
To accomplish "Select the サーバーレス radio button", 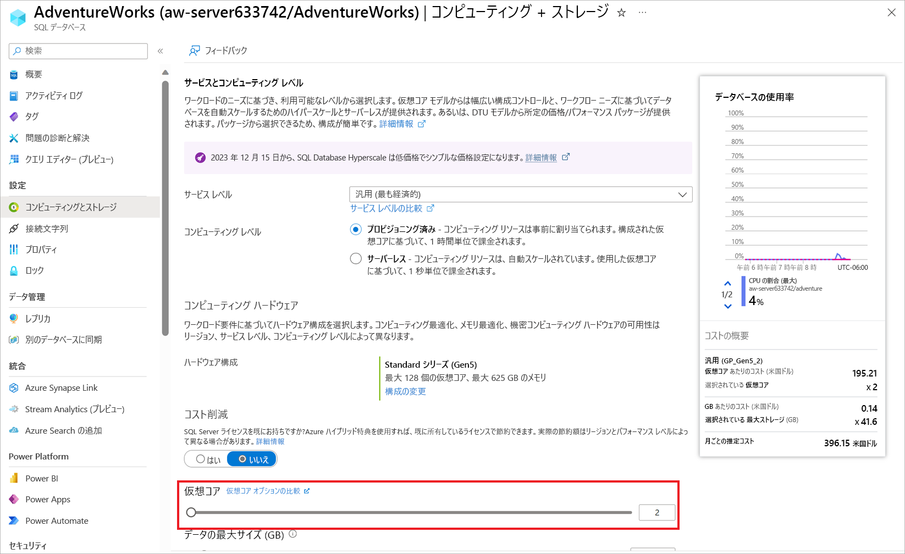I will click(x=356, y=258).
